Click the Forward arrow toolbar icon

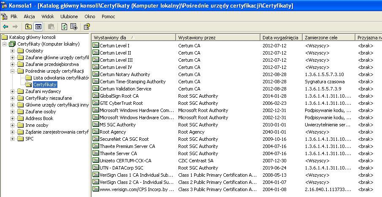(x=15, y=27)
